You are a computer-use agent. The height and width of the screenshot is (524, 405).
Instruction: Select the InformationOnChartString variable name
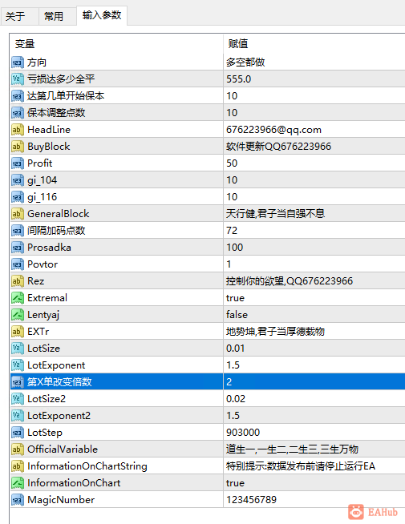pos(87,466)
